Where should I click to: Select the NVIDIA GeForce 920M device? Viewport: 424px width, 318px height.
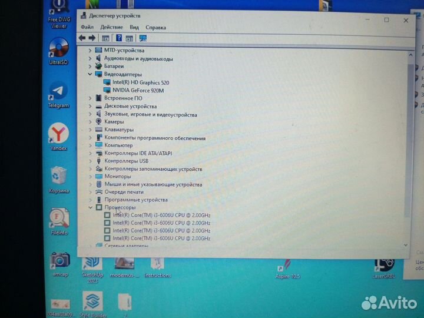[138, 90]
